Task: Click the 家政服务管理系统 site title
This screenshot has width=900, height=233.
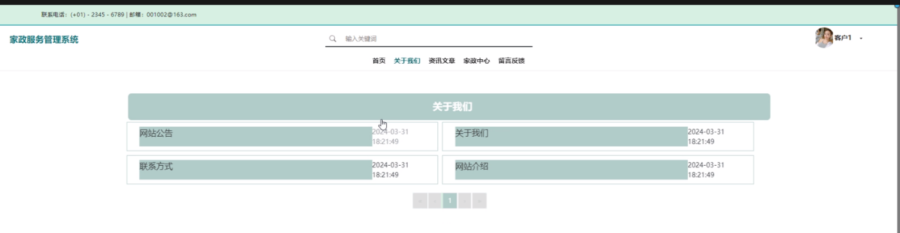Action: (x=44, y=40)
